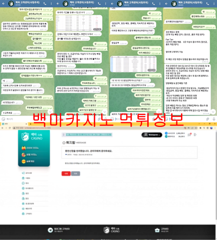Click browser back button
This screenshot has height=240, width=217.
[x=3, y=128]
